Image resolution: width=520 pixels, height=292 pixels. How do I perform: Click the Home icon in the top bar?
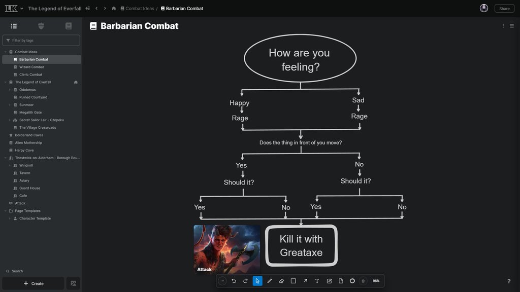[x=113, y=8]
